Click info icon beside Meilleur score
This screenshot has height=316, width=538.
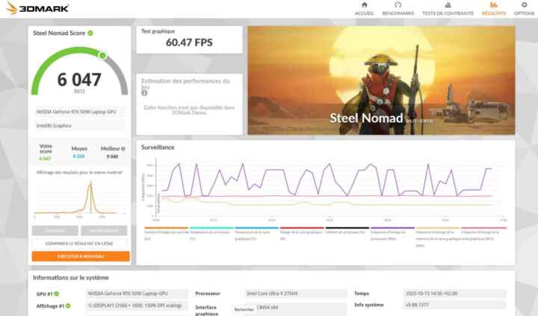pyautogui.click(x=125, y=148)
